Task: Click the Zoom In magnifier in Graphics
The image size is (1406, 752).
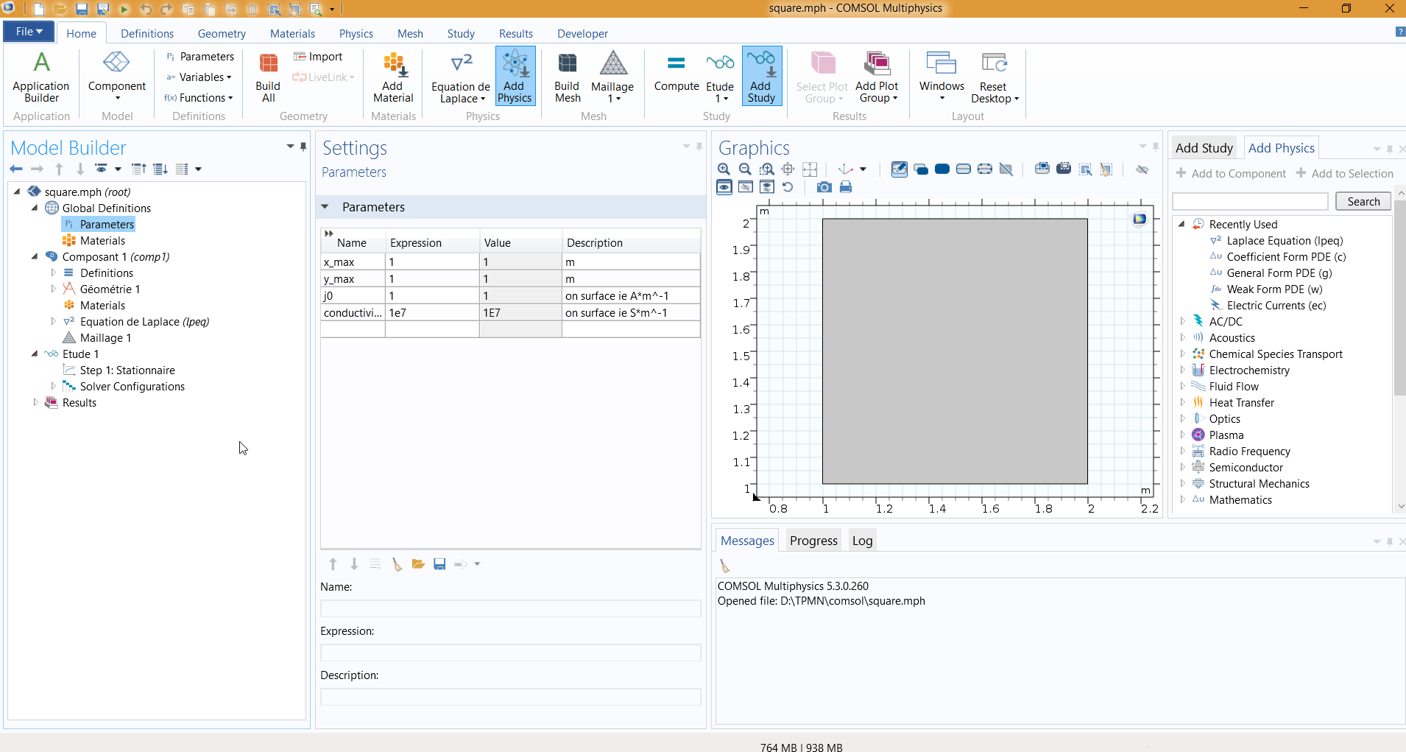Action: pos(724,169)
